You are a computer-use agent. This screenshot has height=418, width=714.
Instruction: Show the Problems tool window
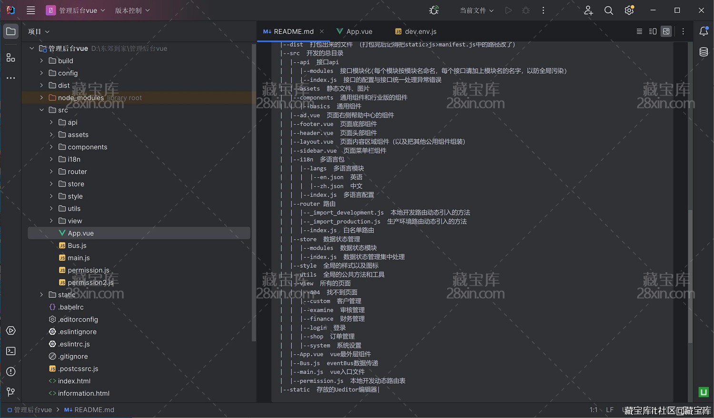pos(10,371)
